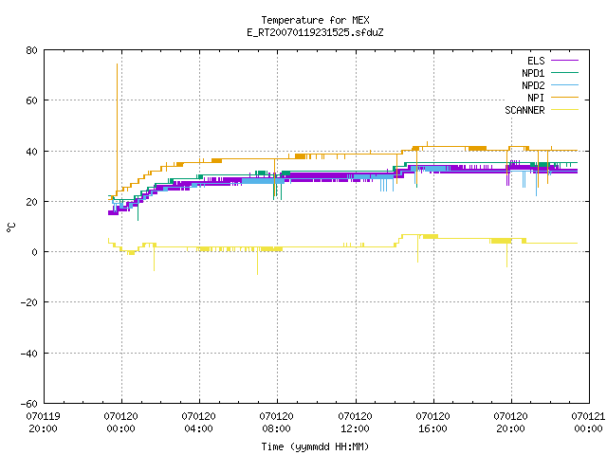607x455 pixels.
Task: Click the x-axis label '070120 04:00'
Action: [x=198, y=423]
